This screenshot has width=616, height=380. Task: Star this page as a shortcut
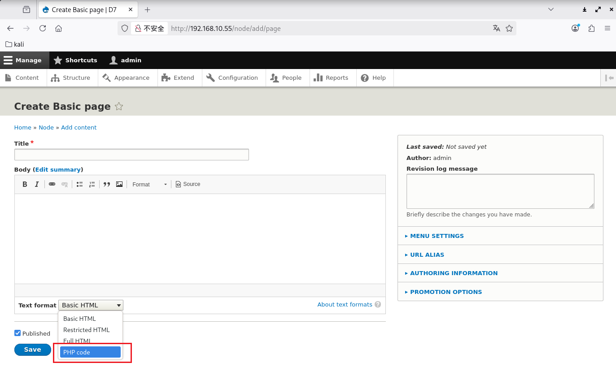[x=119, y=107]
